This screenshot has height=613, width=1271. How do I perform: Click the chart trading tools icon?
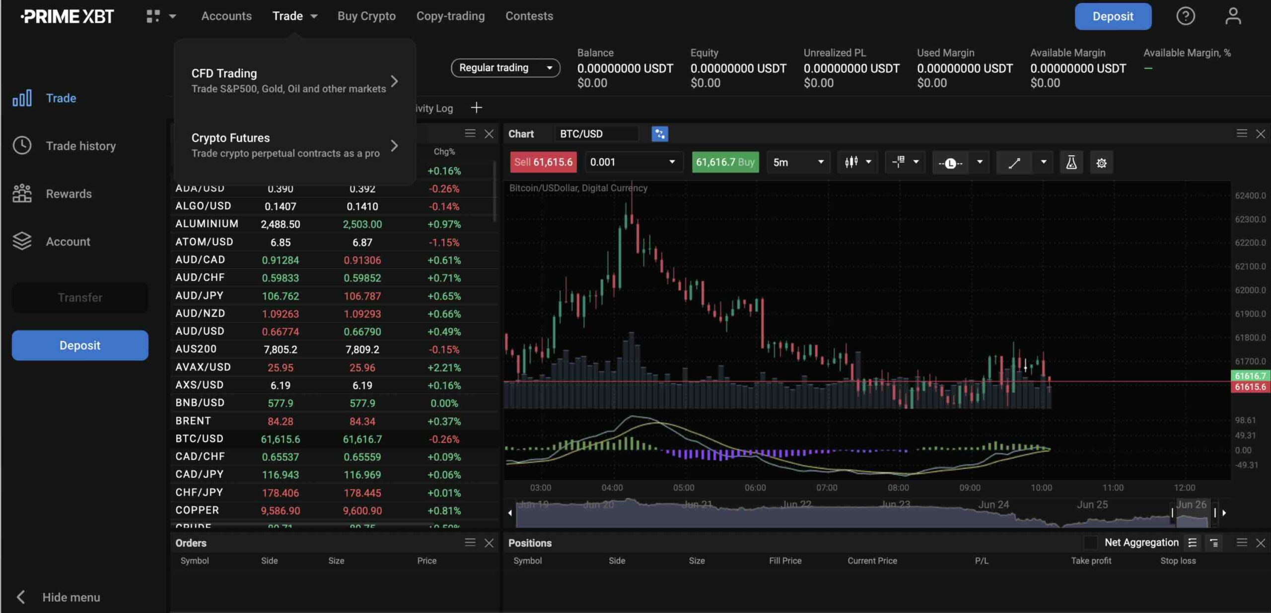pyautogui.click(x=898, y=162)
